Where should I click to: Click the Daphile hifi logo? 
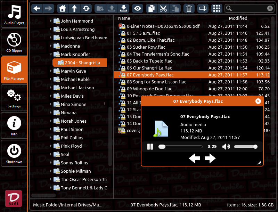(14, 198)
